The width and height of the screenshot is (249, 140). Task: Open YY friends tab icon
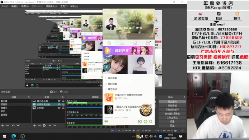click(x=122, y=43)
